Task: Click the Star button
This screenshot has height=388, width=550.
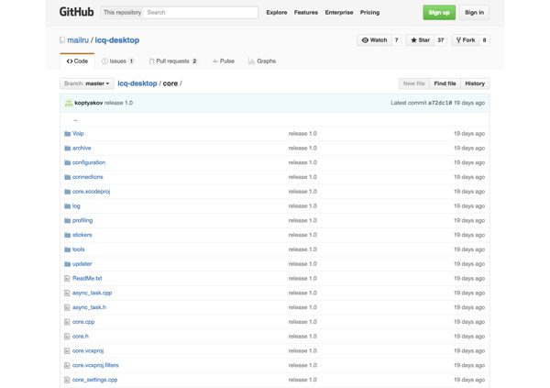Action: point(420,40)
